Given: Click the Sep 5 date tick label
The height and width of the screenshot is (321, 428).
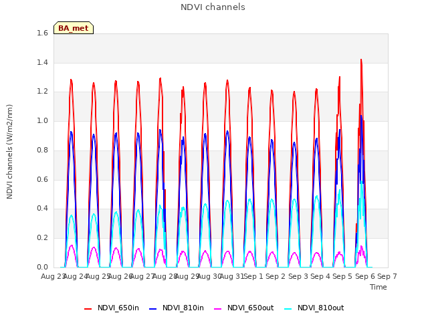Looking at the screenshot, I should click(342, 276).
